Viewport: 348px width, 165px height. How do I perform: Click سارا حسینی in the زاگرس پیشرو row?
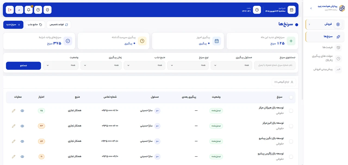[146, 157]
